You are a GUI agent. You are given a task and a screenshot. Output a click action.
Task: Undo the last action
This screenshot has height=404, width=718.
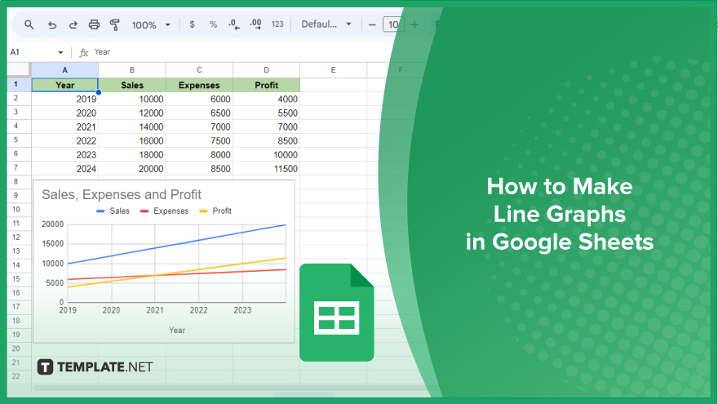(x=51, y=24)
